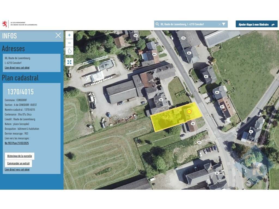
Task: Toggle fullscreen map mode icon
Action: pyautogui.click(x=69, y=62)
